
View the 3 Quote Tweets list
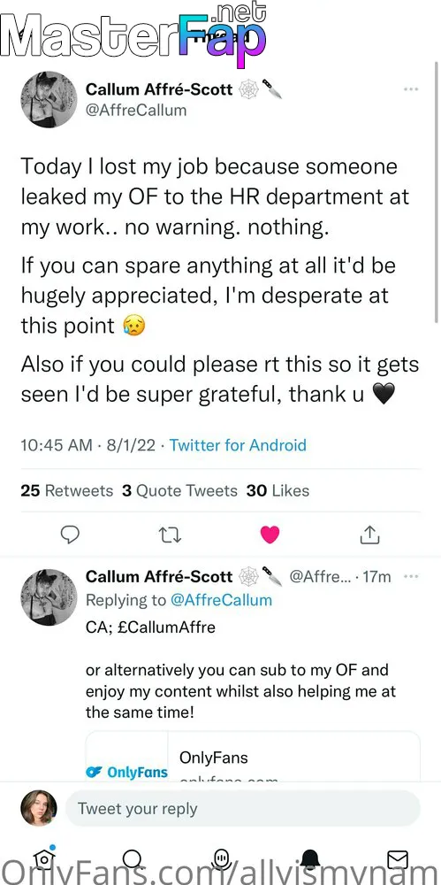pos(180,490)
